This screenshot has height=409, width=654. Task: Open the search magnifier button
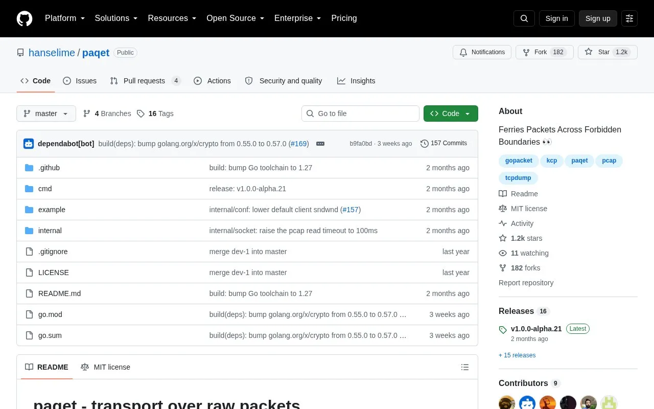(x=524, y=18)
